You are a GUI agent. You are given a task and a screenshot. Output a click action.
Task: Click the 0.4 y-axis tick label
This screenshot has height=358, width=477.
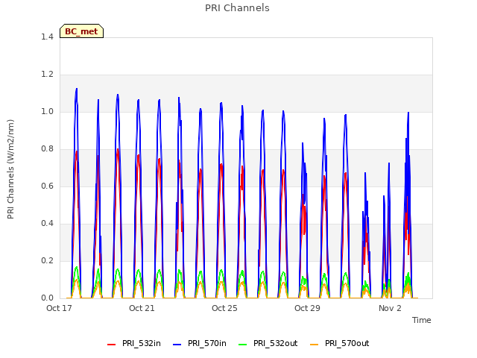[47, 223]
